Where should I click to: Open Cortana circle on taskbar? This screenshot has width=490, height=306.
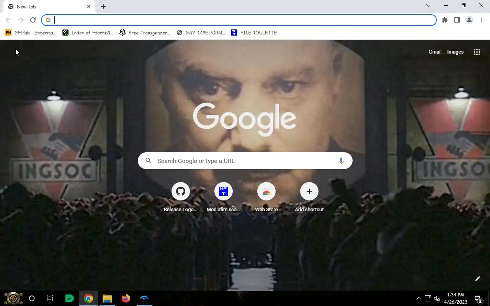[x=32, y=298]
